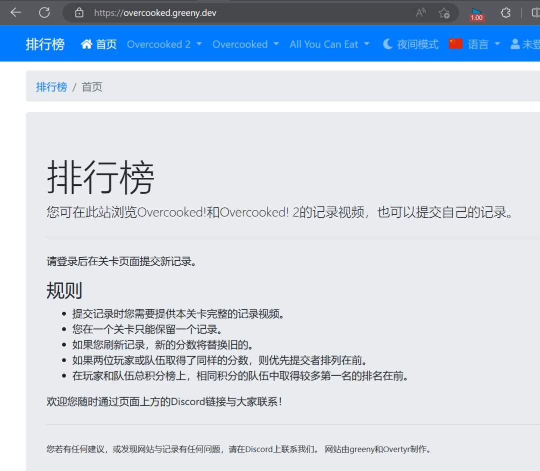Screen dimensions: 540x471
Task: Click the 排行榜 brand in the navbar
Action: point(45,44)
